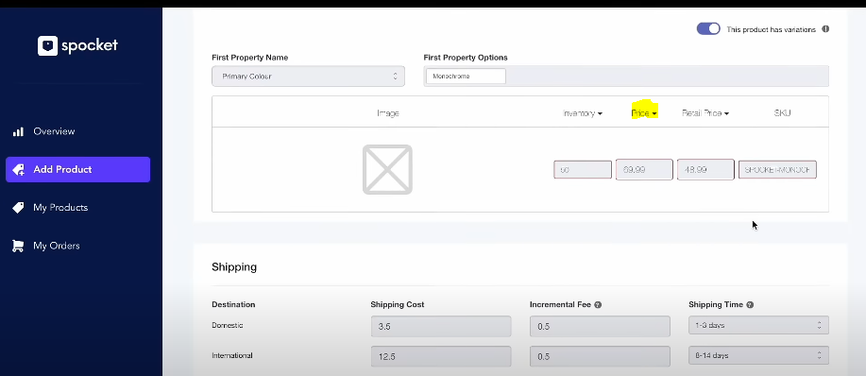Click the Incremental Fee help icon
This screenshot has width=866, height=376.
pos(598,305)
